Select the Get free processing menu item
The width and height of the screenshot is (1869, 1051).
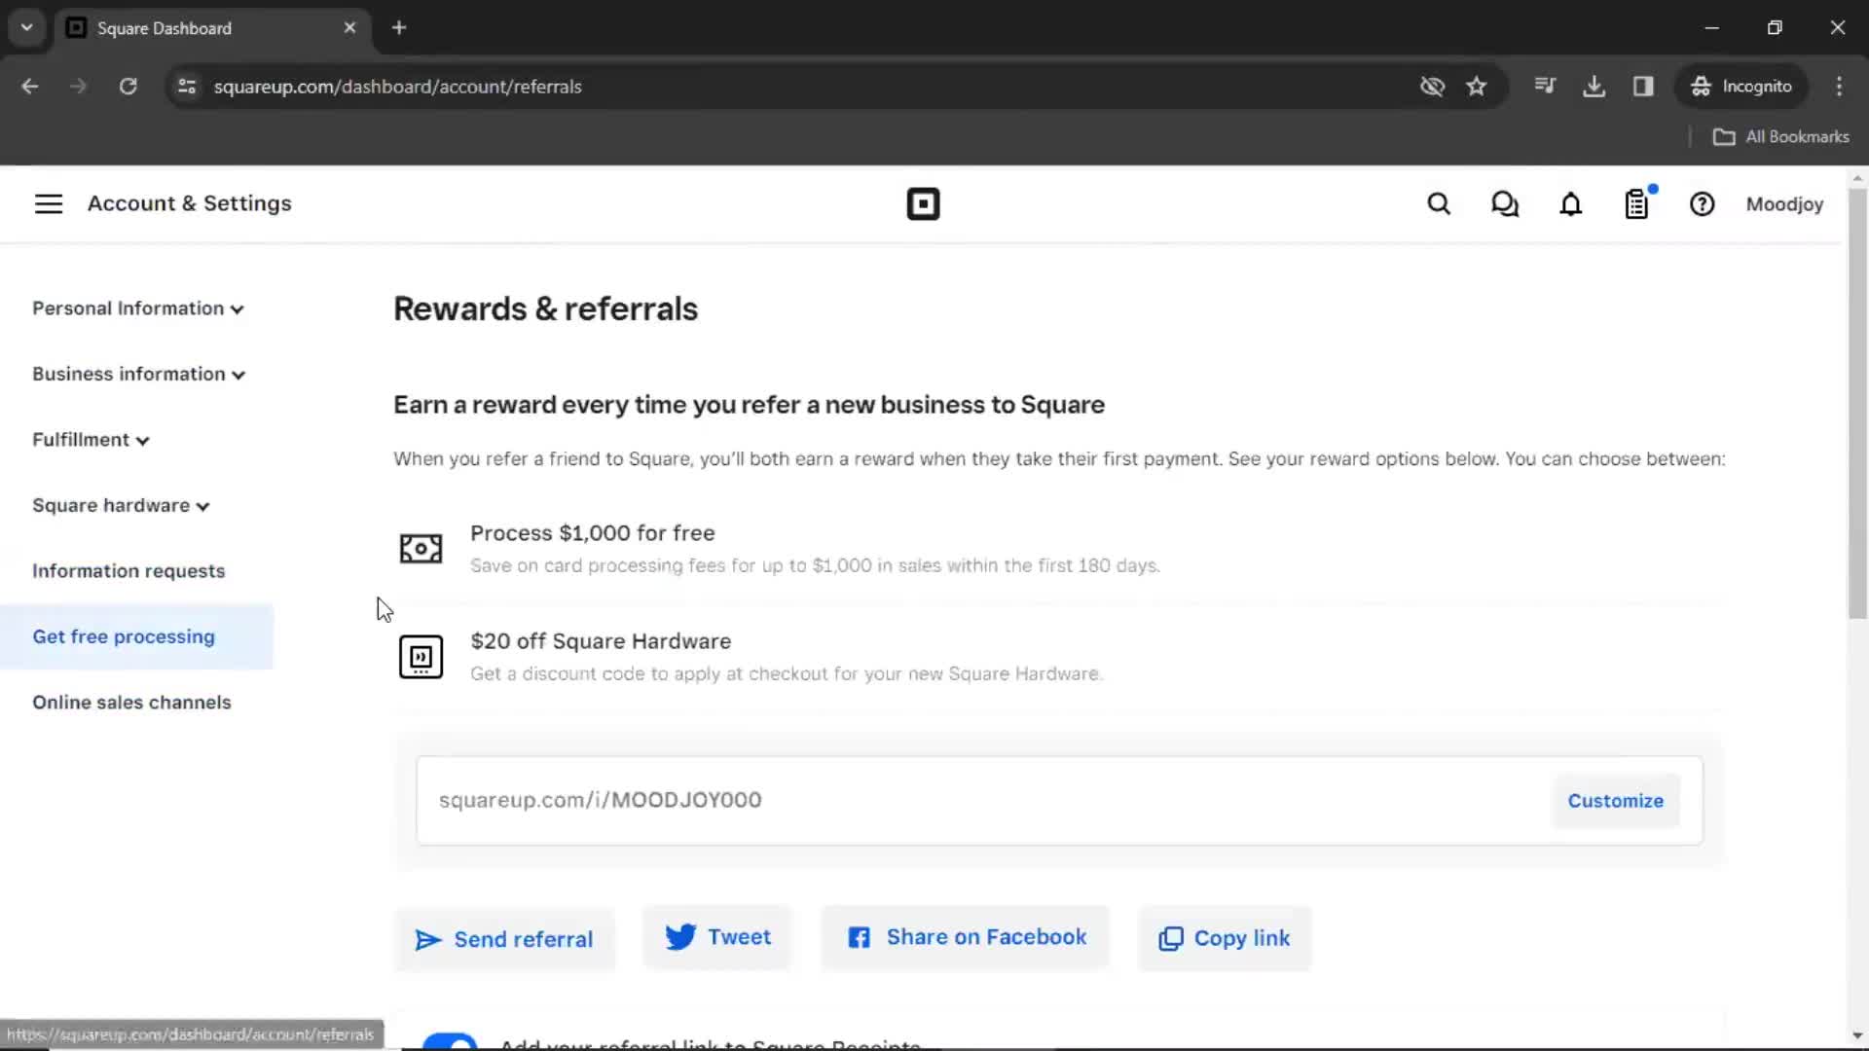pyautogui.click(x=124, y=636)
